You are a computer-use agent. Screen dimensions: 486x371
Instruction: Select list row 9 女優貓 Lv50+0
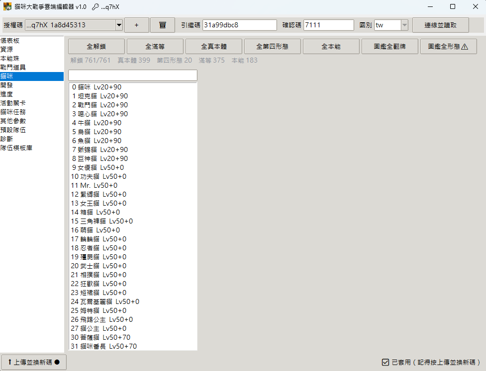pos(133,168)
